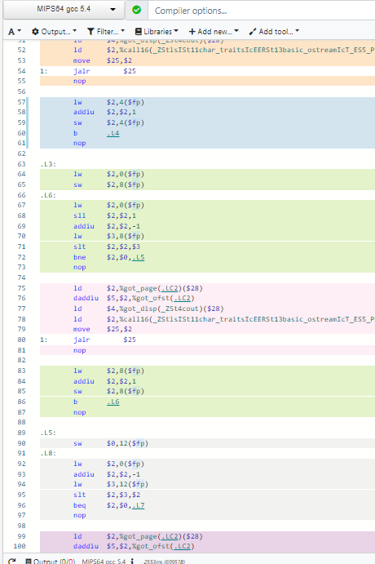This screenshot has width=375, height=564.
Task: Click the ld $4,%got_disp(_ZSt4cout) on line 77
Action: (x=148, y=309)
